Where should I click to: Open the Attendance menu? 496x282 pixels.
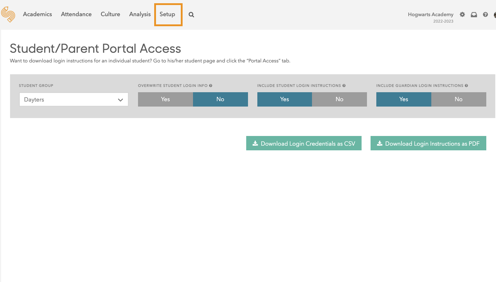point(76,14)
